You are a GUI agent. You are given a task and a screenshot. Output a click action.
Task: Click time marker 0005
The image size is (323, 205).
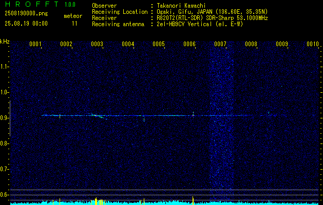[159, 44]
